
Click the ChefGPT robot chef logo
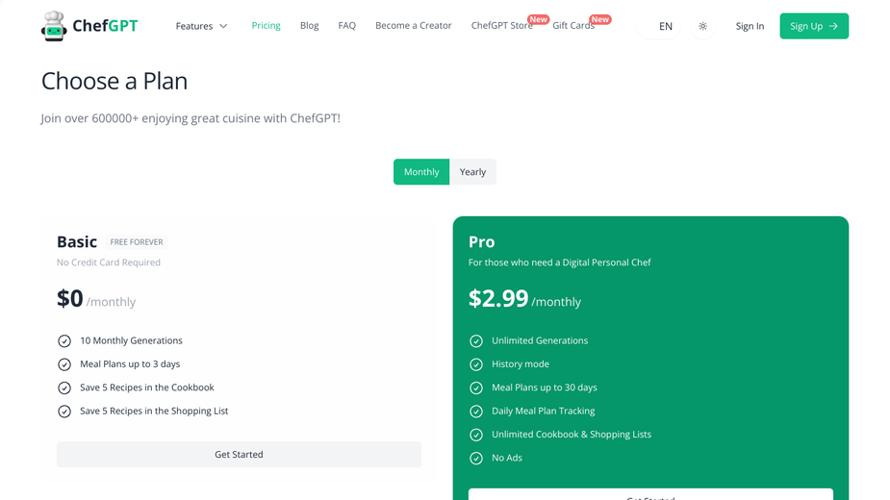click(54, 26)
